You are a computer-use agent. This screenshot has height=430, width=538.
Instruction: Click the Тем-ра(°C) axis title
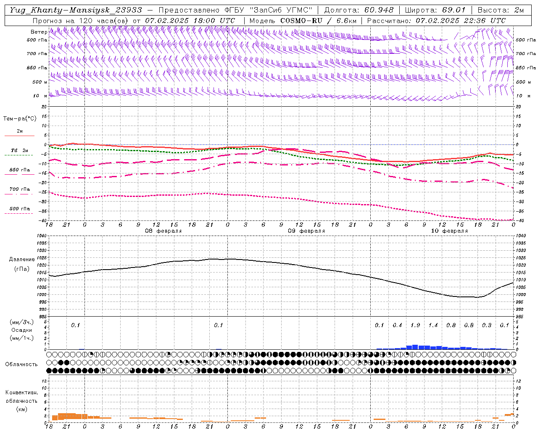(x=20, y=119)
